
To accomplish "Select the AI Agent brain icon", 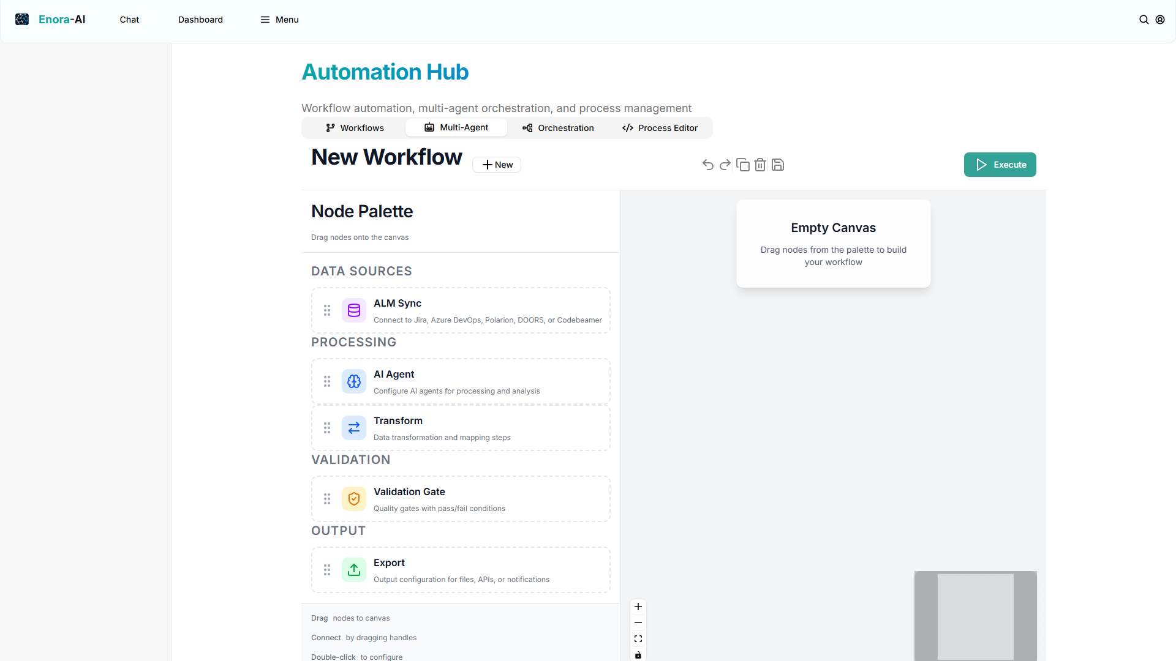I will coord(353,381).
